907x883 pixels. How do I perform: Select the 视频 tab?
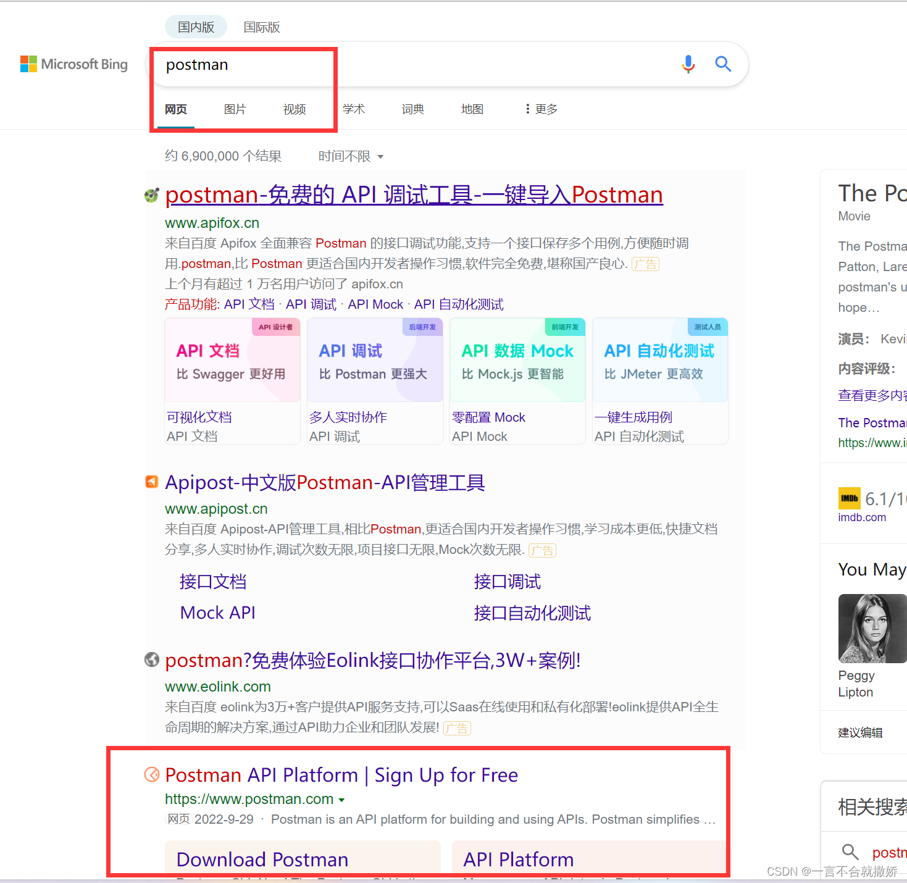coord(295,109)
